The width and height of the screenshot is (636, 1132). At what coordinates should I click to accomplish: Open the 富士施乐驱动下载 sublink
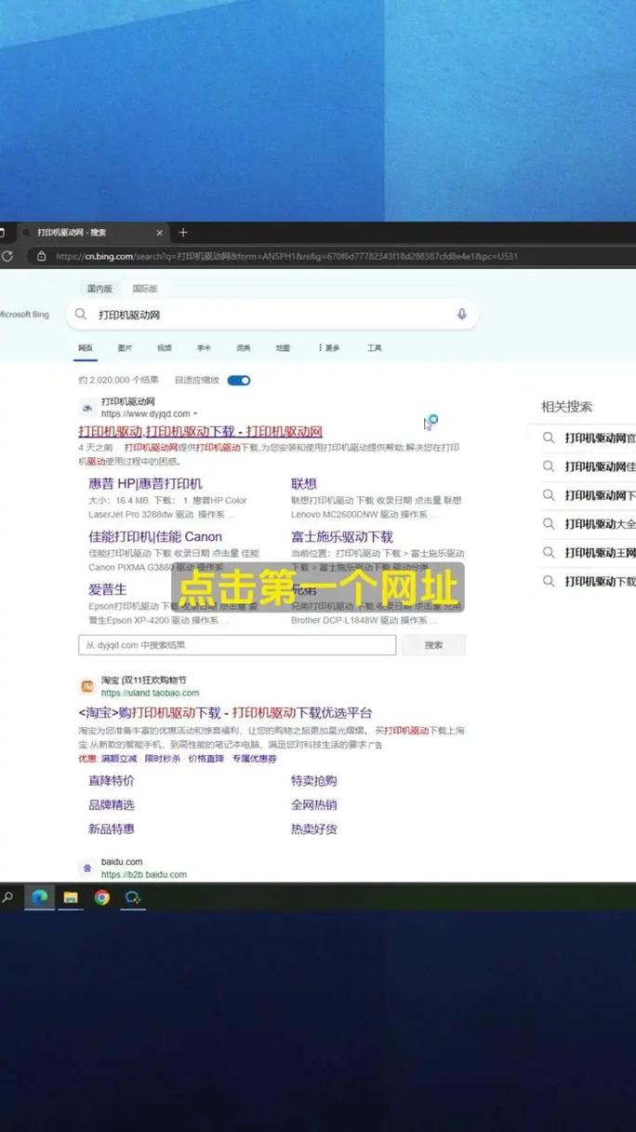(x=342, y=537)
